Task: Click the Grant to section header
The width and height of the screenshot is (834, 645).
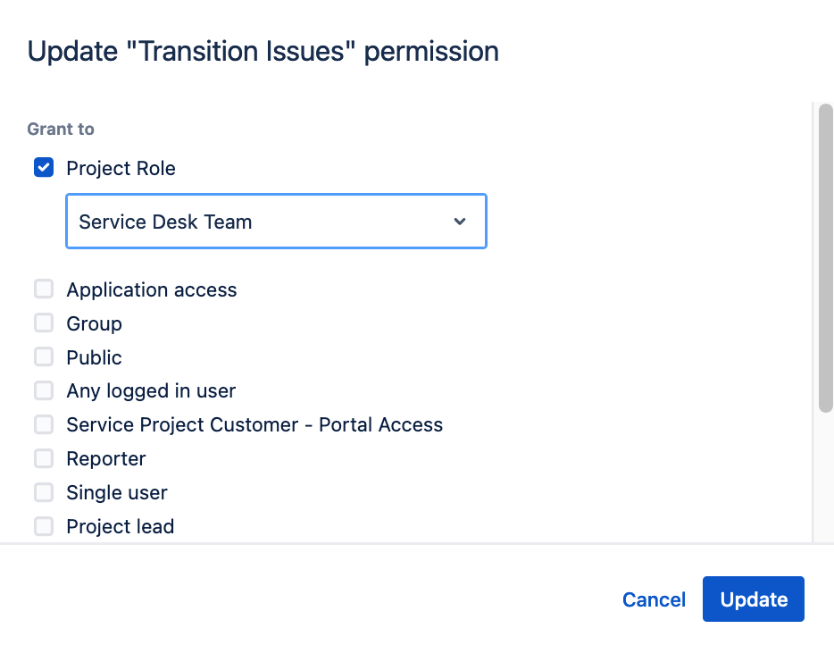Action: coord(60,129)
